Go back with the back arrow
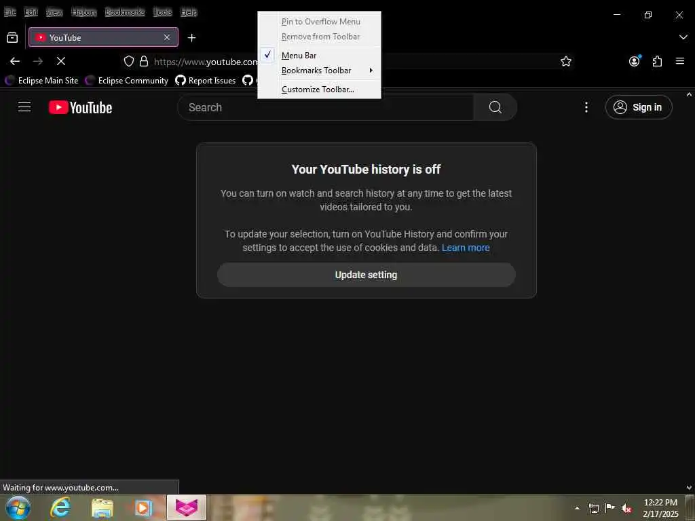 click(x=15, y=61)
